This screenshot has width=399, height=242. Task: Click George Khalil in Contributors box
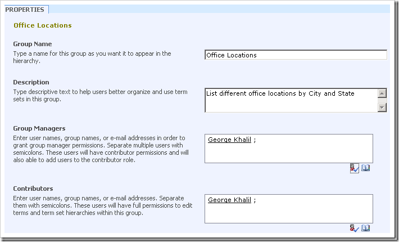(x=229, y=200)
